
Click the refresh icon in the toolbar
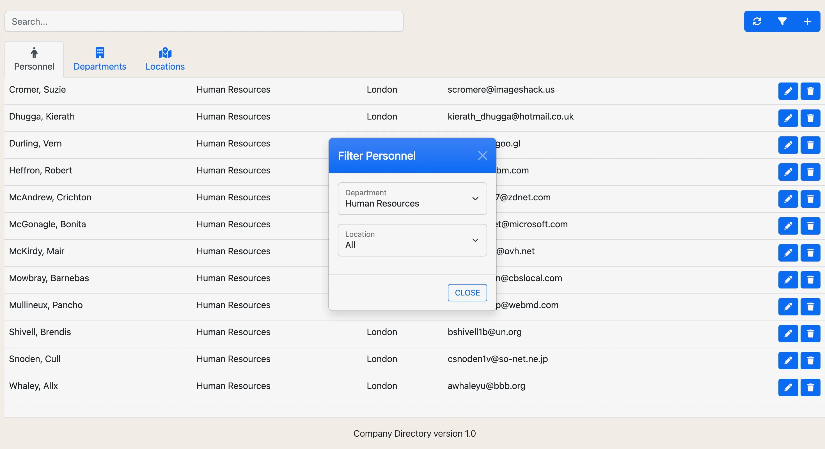(x=757, y=21)
